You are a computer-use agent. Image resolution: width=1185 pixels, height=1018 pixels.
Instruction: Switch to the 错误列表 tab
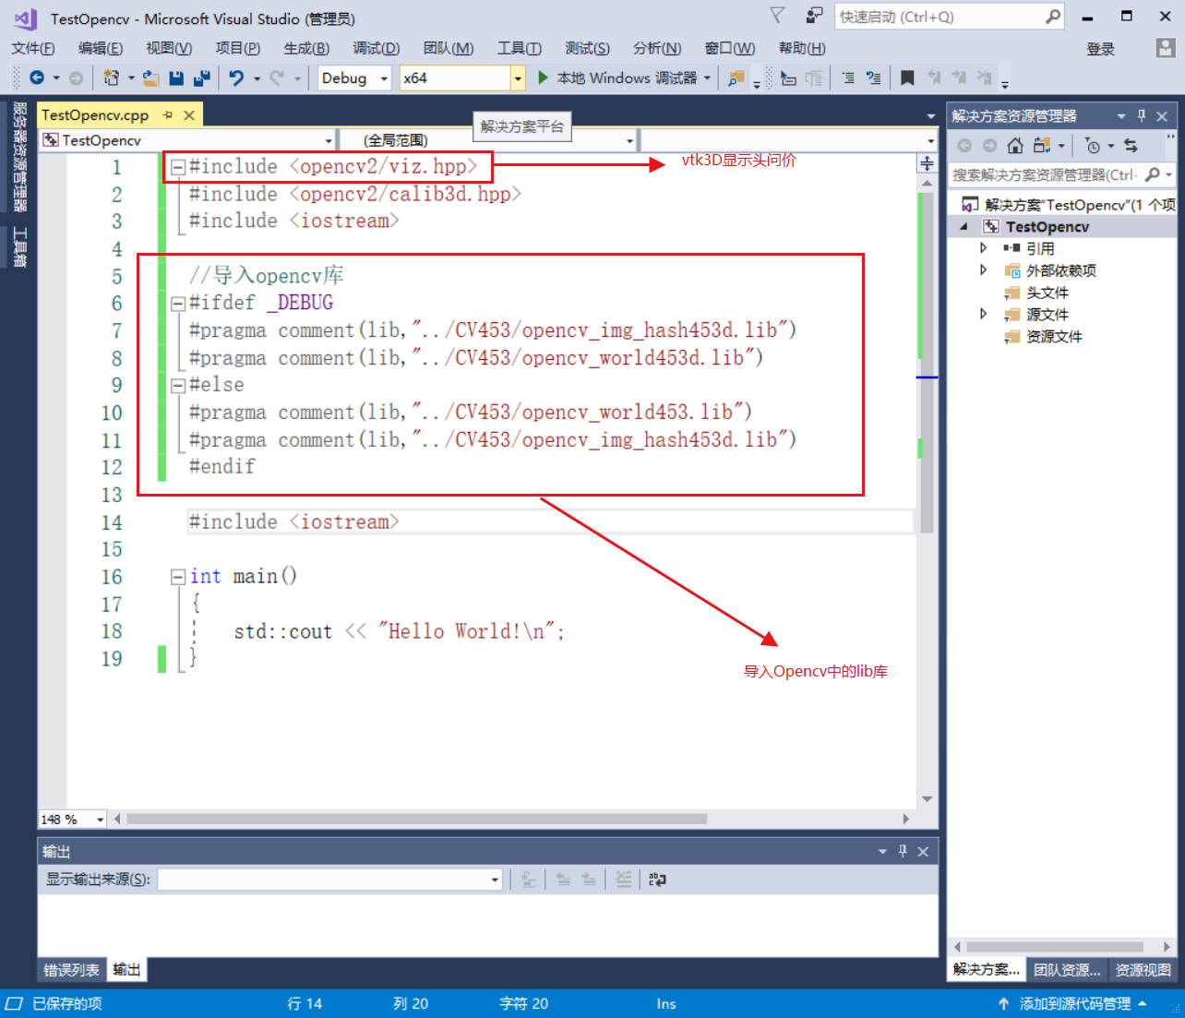pyautogui.click(x=70, y=969)
